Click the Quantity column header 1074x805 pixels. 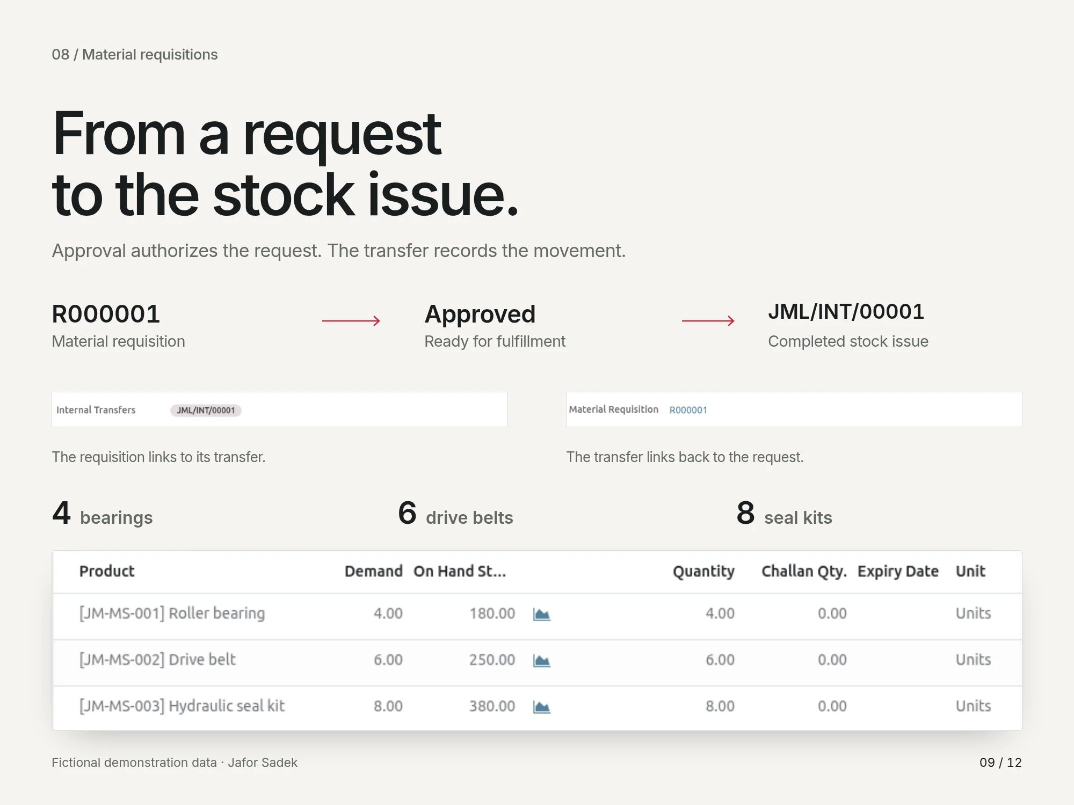pos(703,571)
